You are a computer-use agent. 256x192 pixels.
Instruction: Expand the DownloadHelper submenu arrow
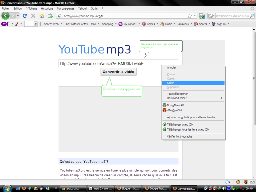(222, 98)
